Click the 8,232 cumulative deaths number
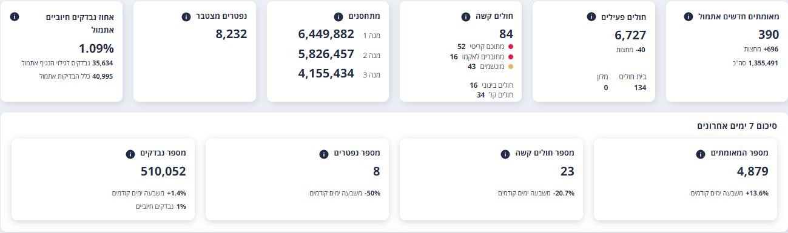The height and width of the screenshot is (233, 788). pos(231,34)
